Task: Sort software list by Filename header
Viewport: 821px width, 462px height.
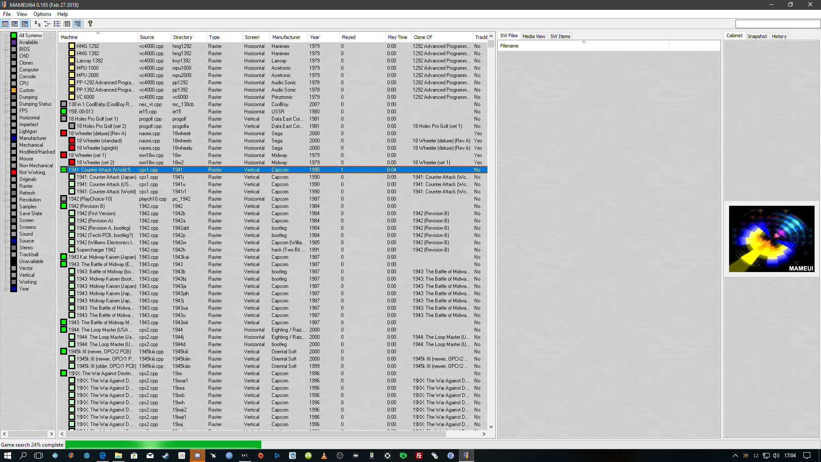Action: point(583,46)
